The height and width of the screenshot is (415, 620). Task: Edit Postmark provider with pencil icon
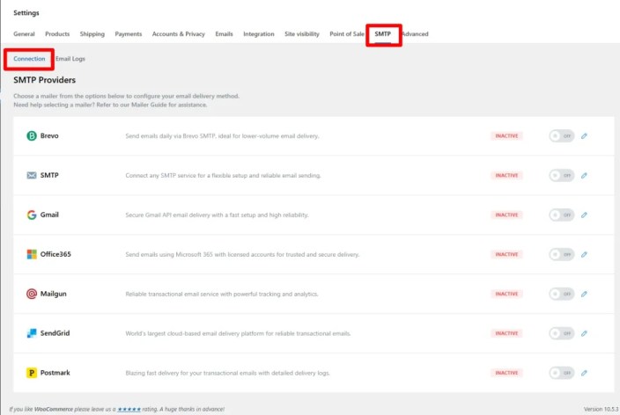pos(584,373)
